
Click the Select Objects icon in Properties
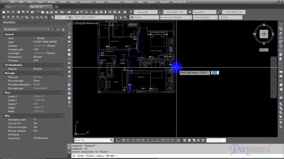click(x=58, y=30)
